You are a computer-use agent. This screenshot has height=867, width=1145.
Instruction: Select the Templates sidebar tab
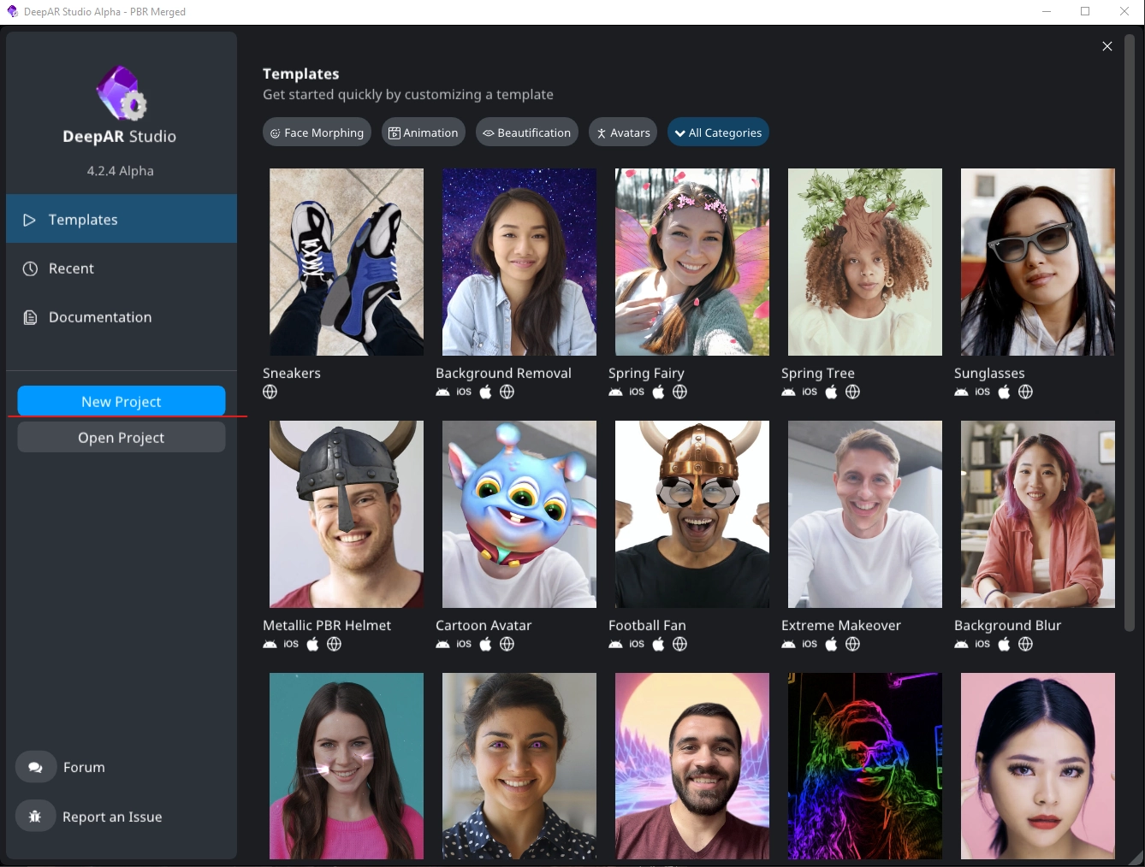(x=122, y=219)
